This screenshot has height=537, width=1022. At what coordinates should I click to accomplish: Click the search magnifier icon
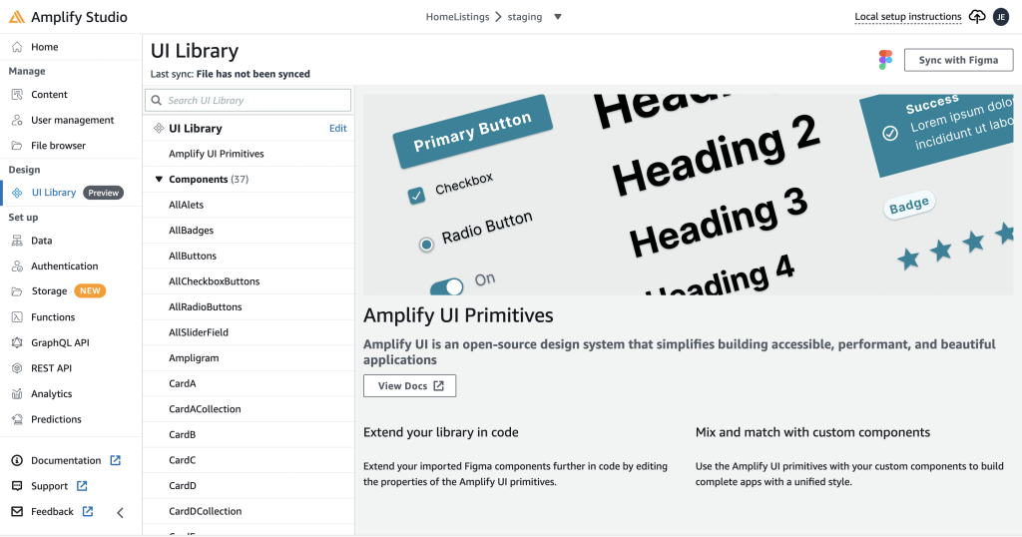pyautogui.click(x=157, y=101)
